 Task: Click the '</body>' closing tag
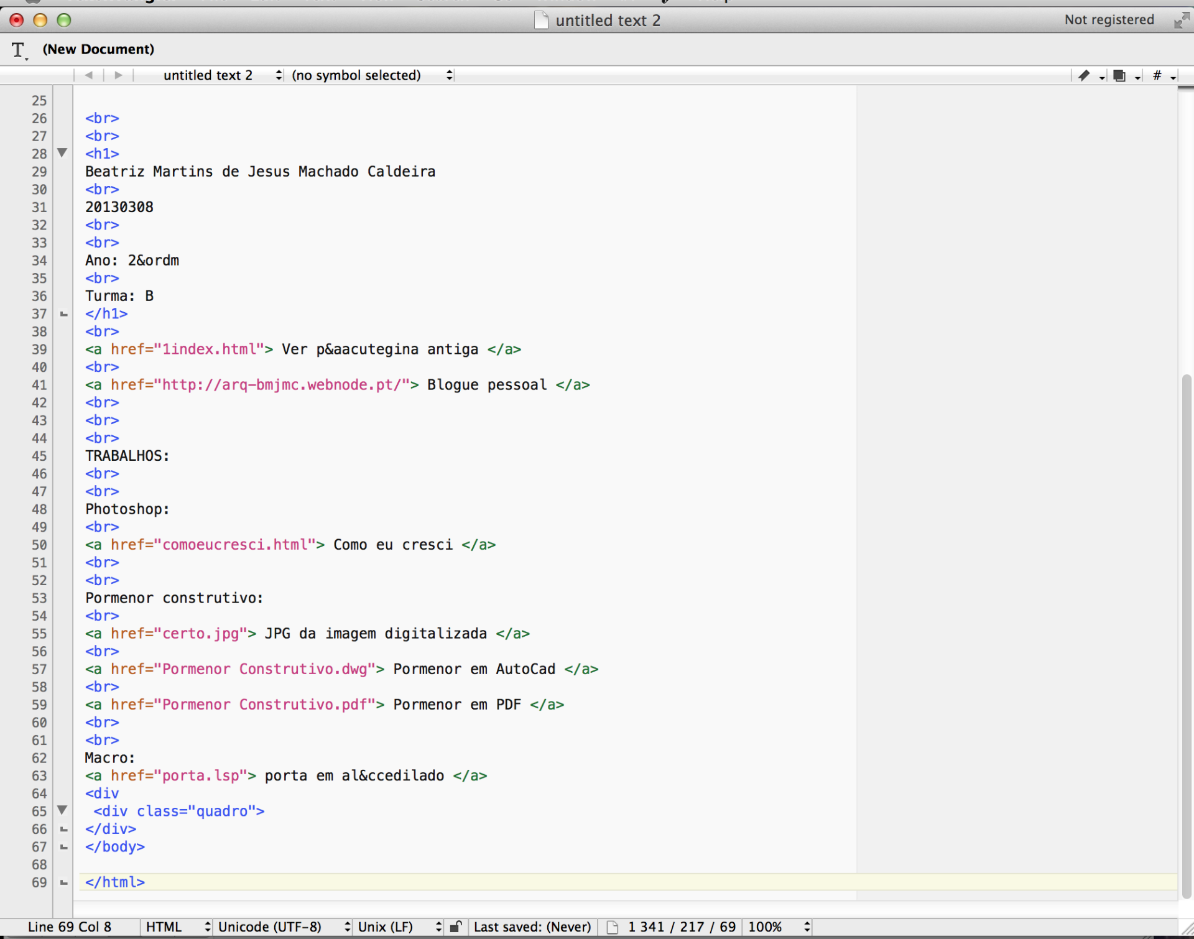click(x=115, y=847)
